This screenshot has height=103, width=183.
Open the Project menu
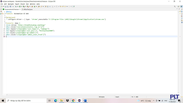[23, 4]
